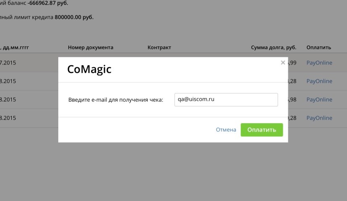Cancel the dialog via Отмена link
347x201 pixels.
click(x=226, y=130)
